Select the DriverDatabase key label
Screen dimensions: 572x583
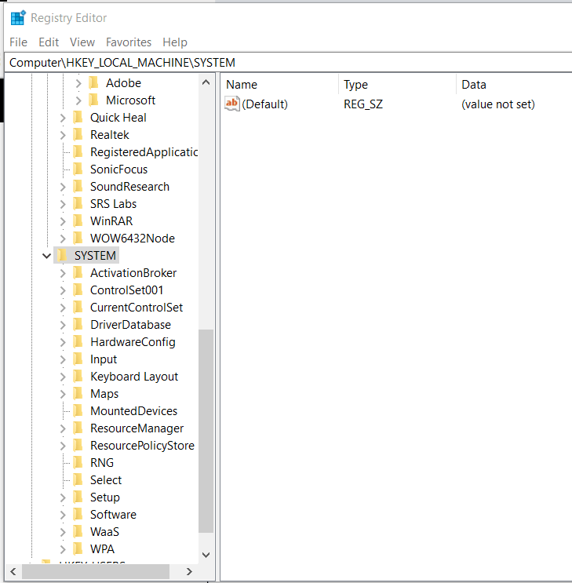[130, 325]
